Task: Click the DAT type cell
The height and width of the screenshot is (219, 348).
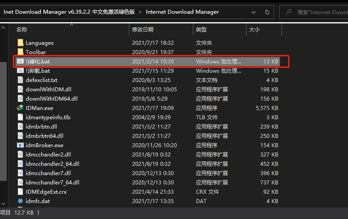Action: point(201,201)
